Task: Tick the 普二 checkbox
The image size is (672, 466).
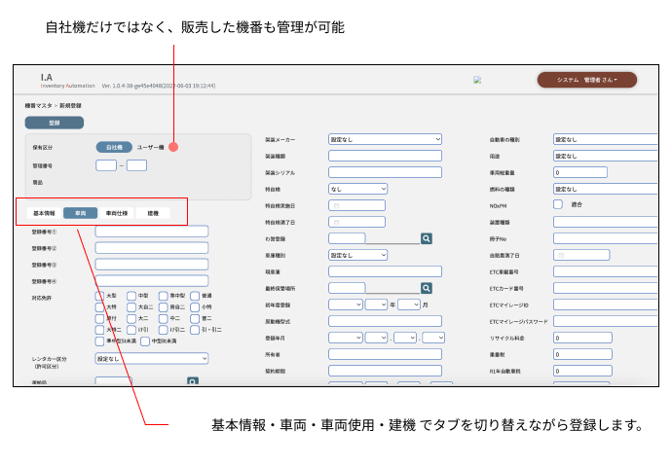Action: [195, 318]
